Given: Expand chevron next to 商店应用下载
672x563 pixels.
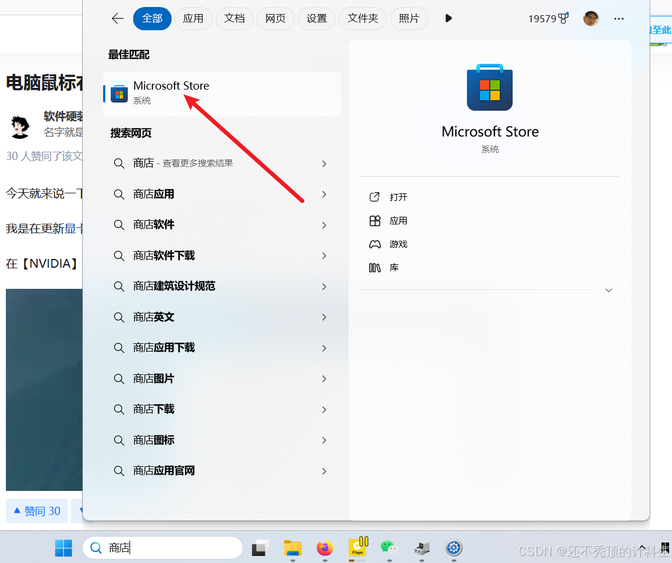Looking at the screenshot, I should 324,349.
